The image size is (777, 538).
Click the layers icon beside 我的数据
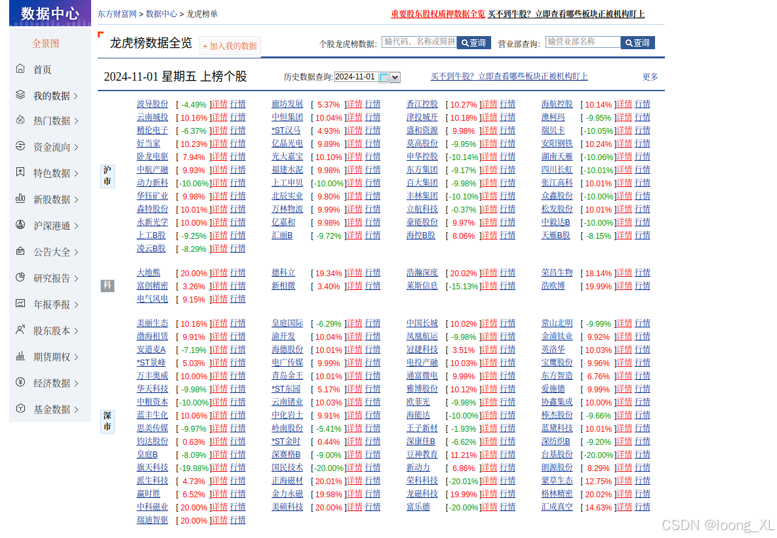20,94
